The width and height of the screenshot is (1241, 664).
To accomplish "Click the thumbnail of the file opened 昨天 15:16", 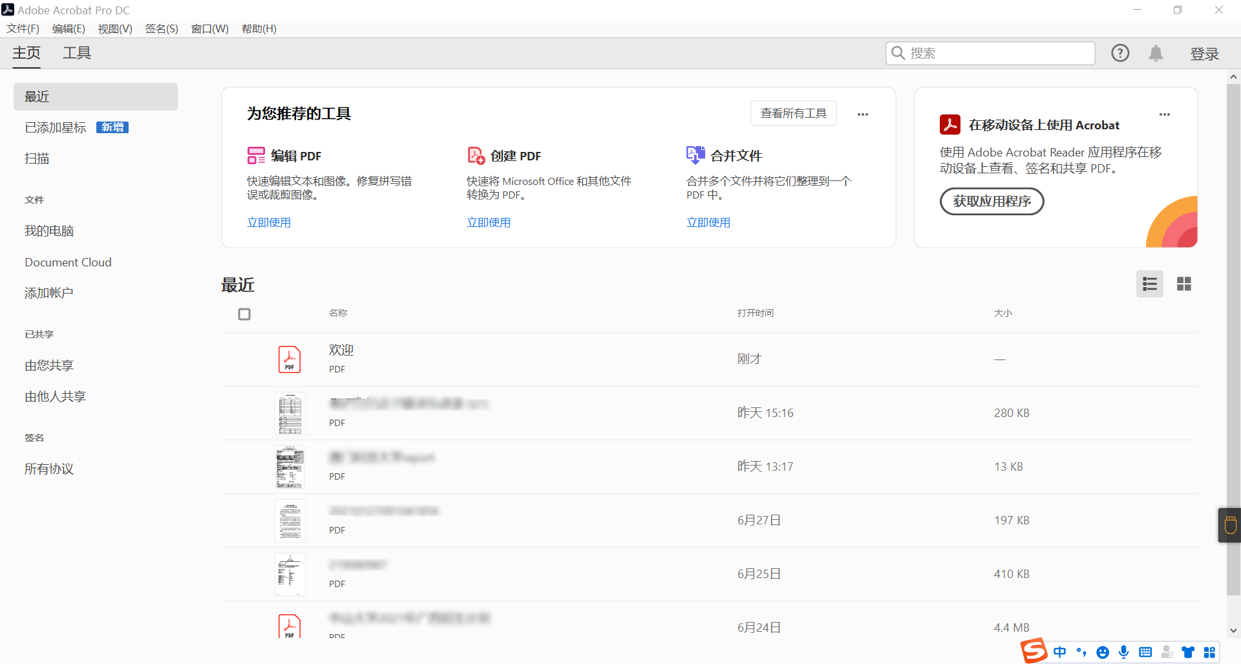I will [290, 414].
